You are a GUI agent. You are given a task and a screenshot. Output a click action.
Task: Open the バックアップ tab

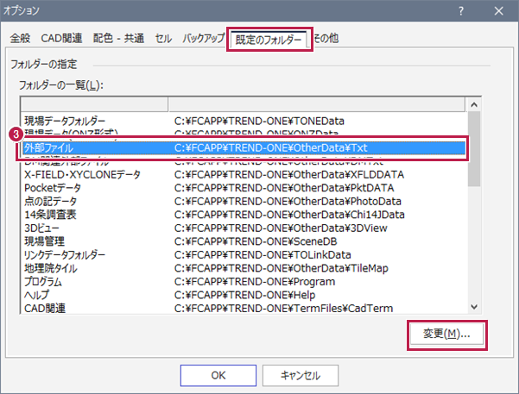tap(202, 40)
